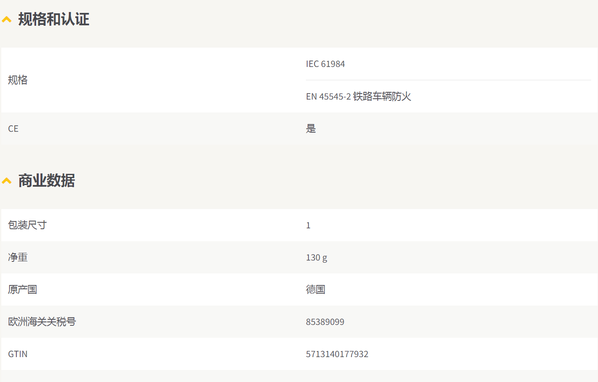Select the IEC 61984 specification value
598x382 pixels.
tap(325, 64)
